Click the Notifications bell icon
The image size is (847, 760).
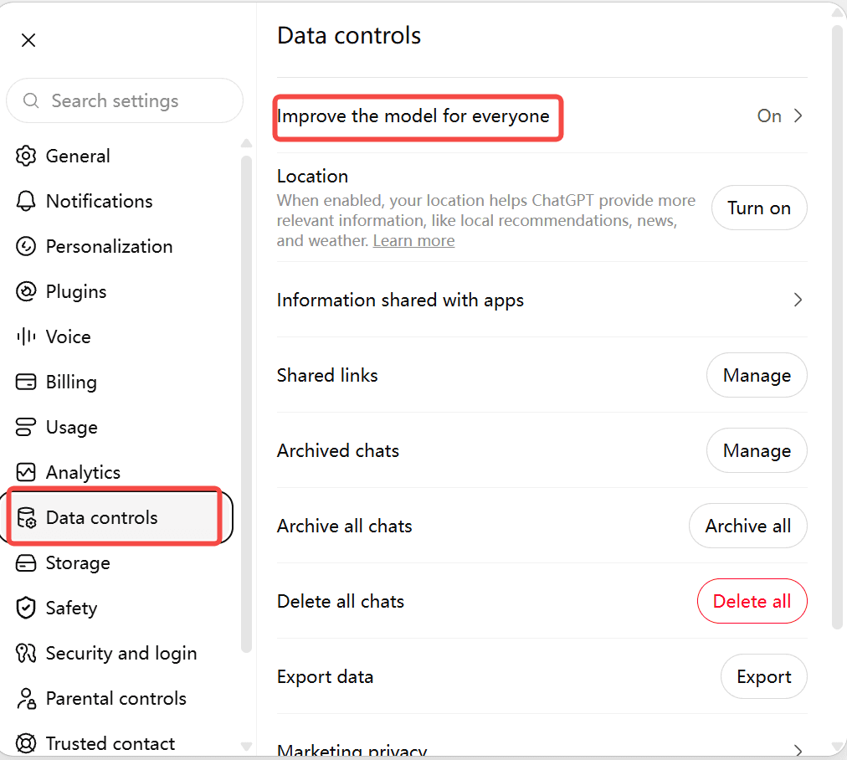pyautogui.click(x=26, y=201)
